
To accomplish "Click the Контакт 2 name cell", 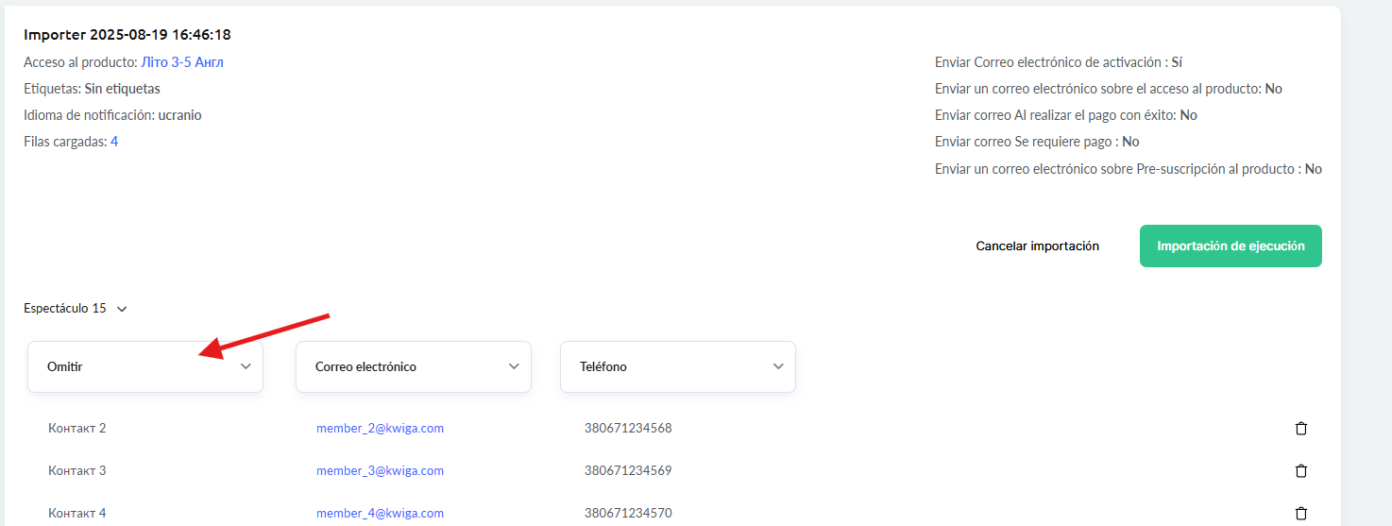I will pos(77,429).
